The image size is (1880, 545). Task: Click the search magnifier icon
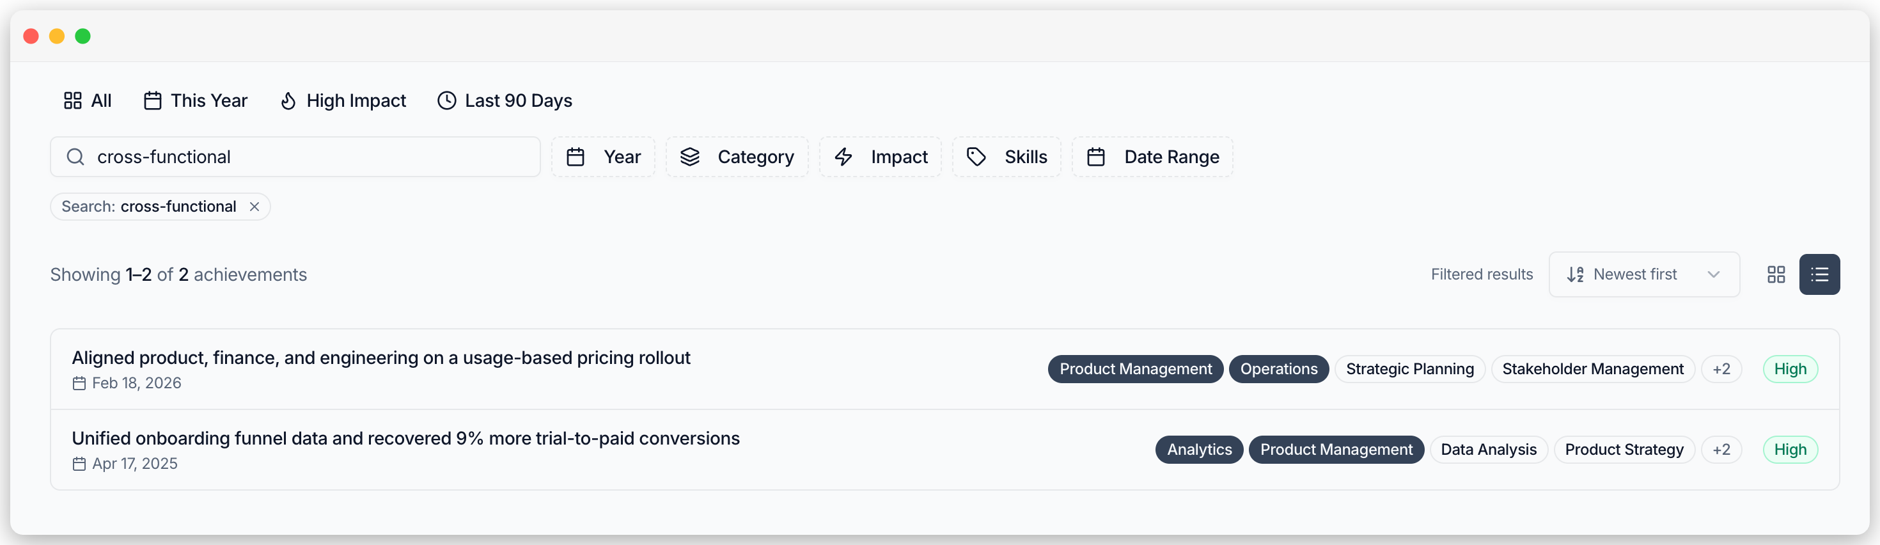tap(75, 156)
